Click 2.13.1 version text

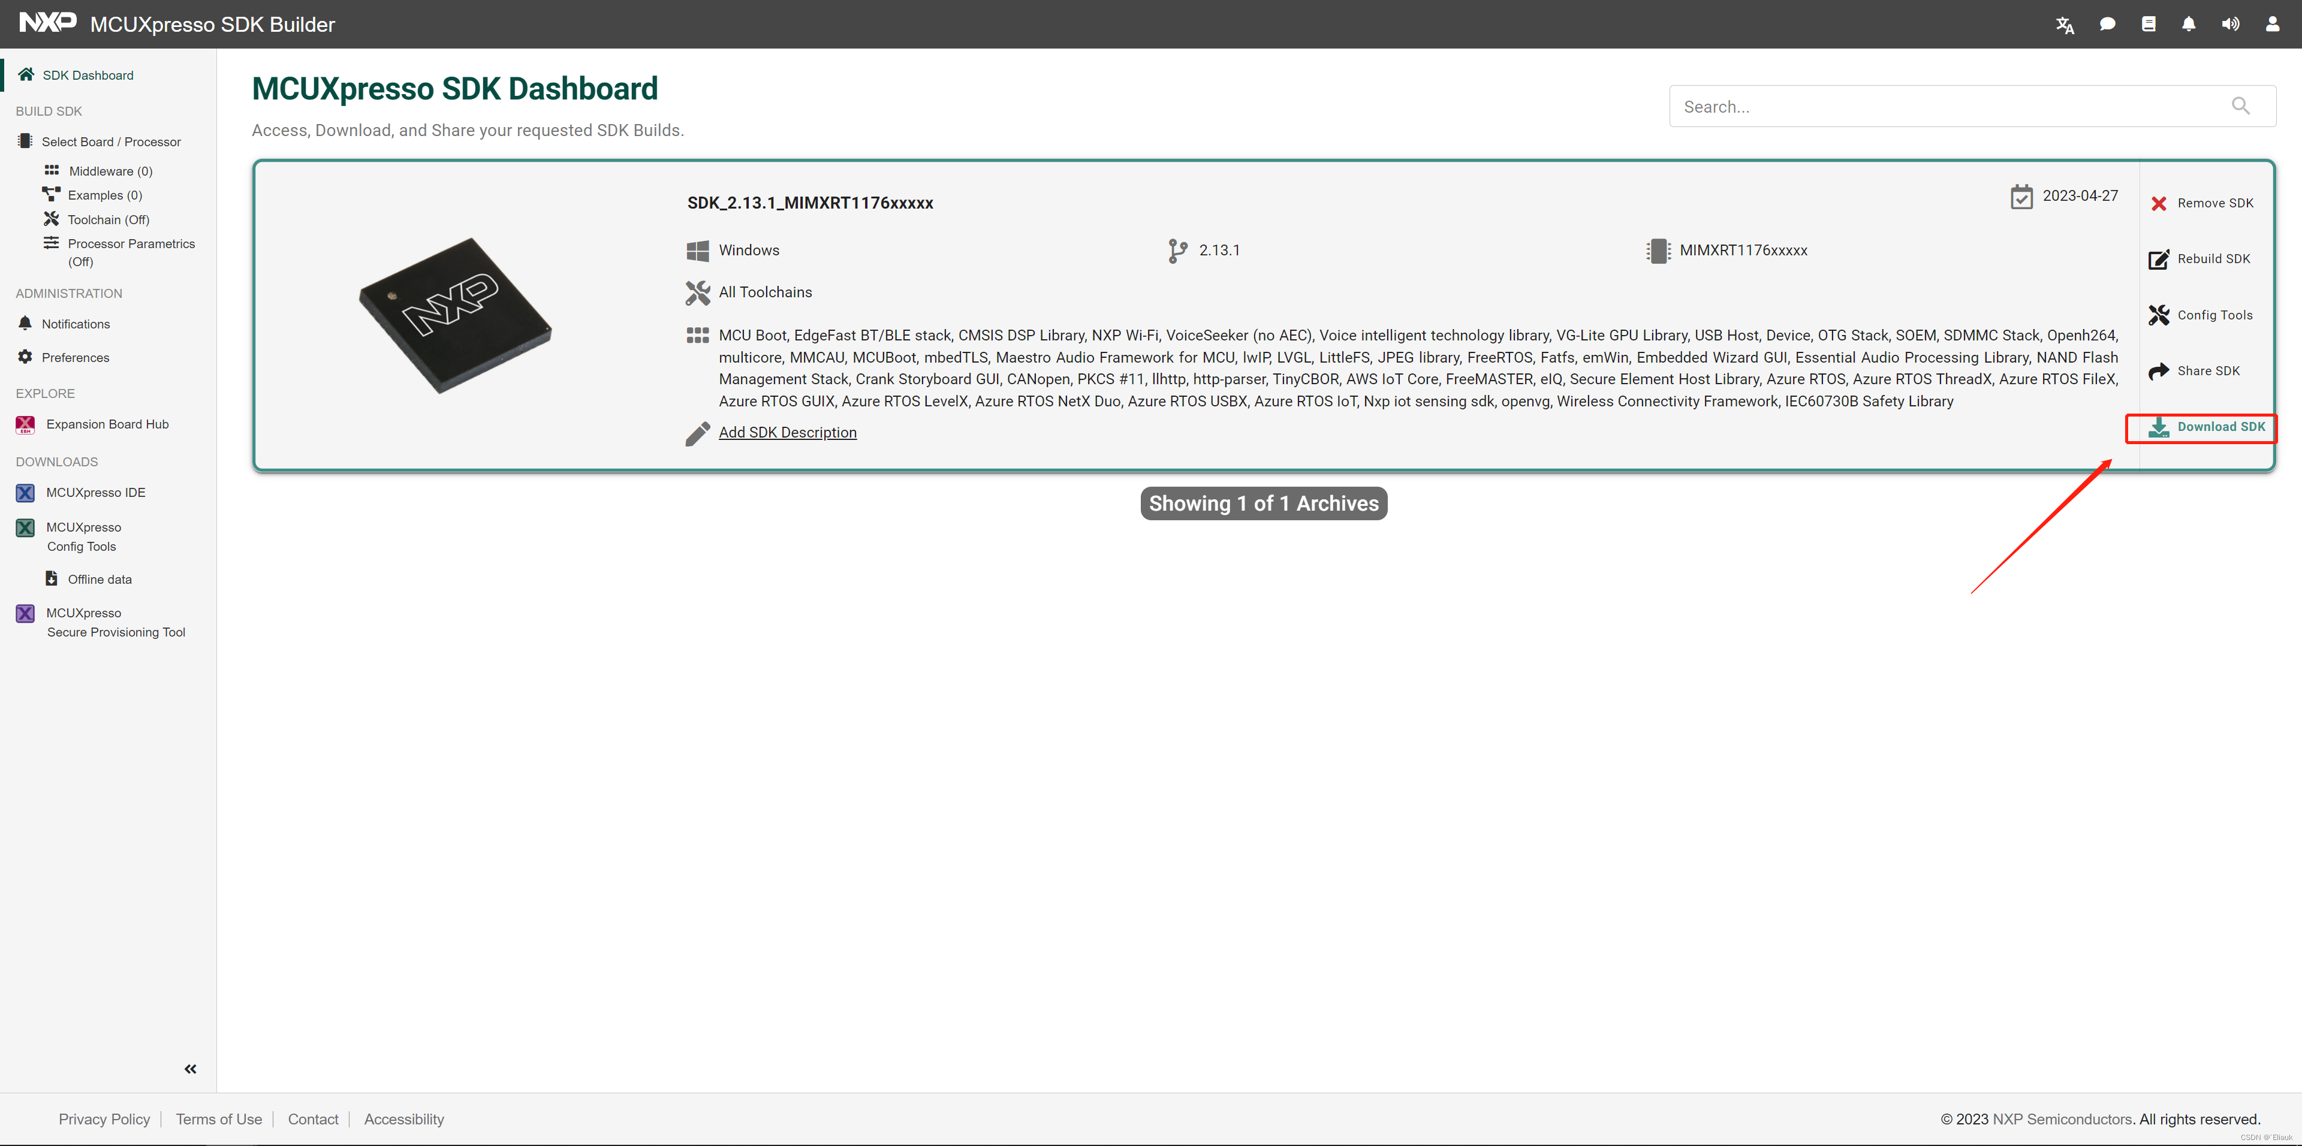(x=1219, y=250)
